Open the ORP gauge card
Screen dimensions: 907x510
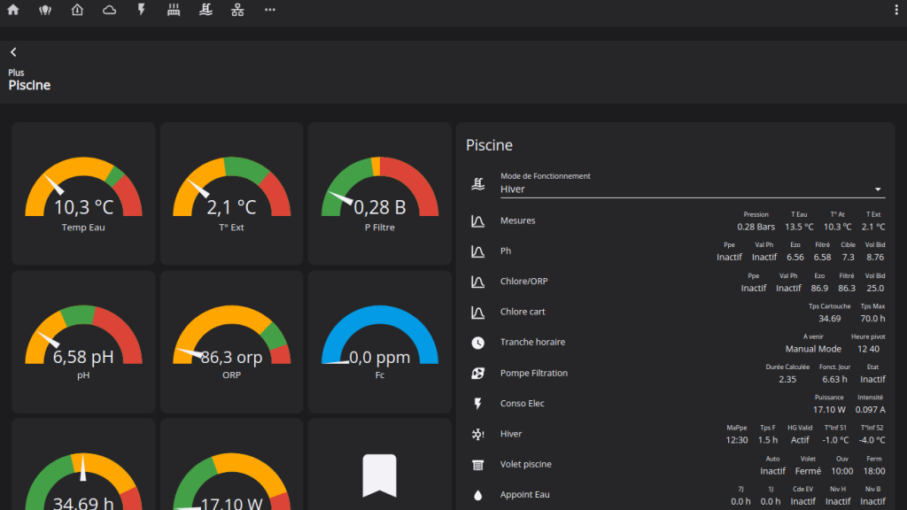231,342
